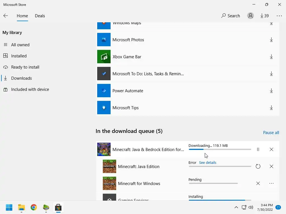The width and height of the screenshot is (286, 214).
Task: Switch to the Deals tab
Action: coord(40,16)
